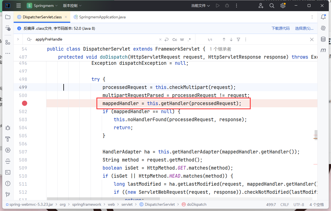
Task: Open the Database tool window
Action: point(323,39)
